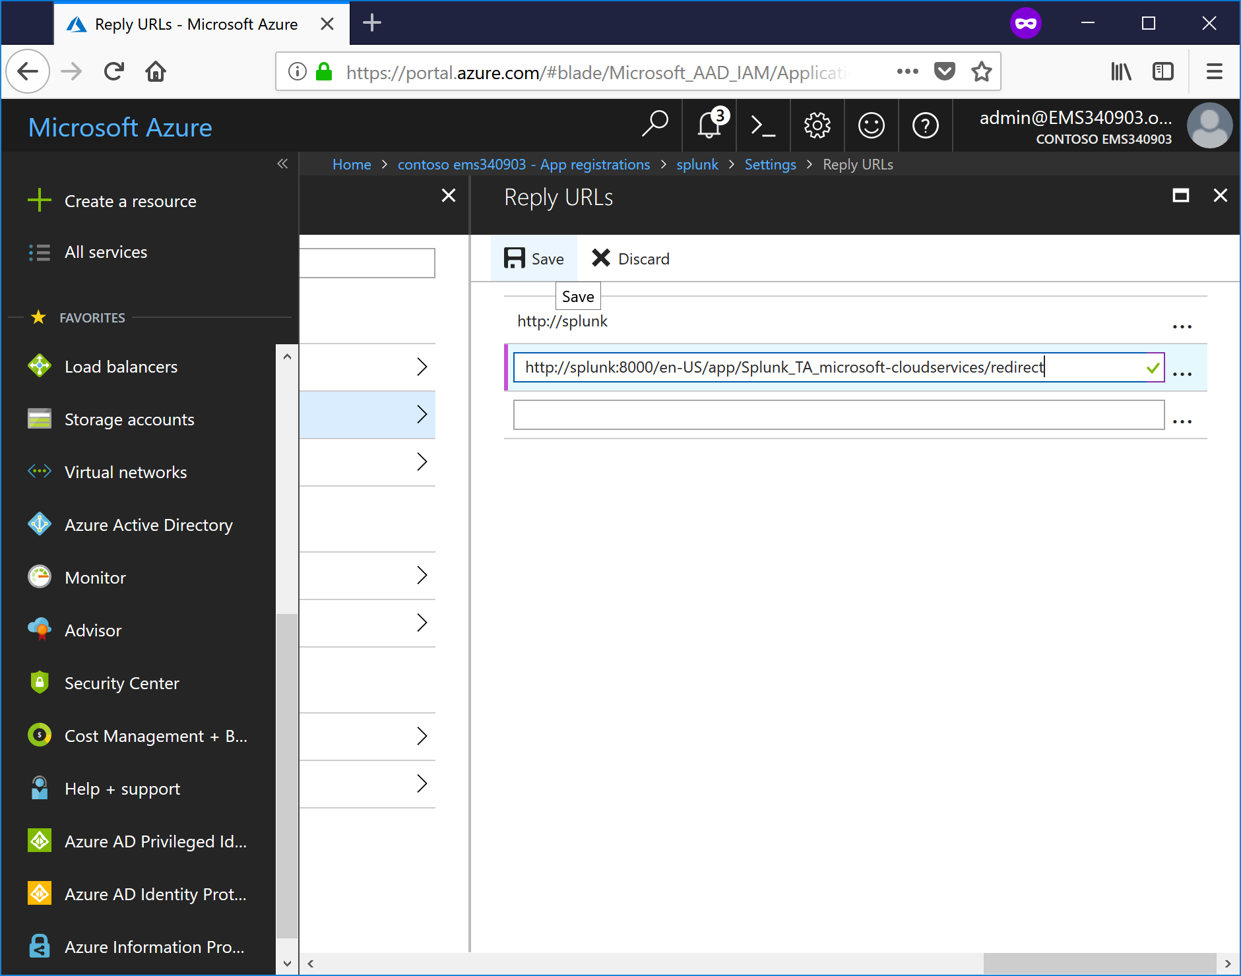The image size is (1241, 976).
Task: Open Security Center from the sidebar
Action: tap(121, 683)
